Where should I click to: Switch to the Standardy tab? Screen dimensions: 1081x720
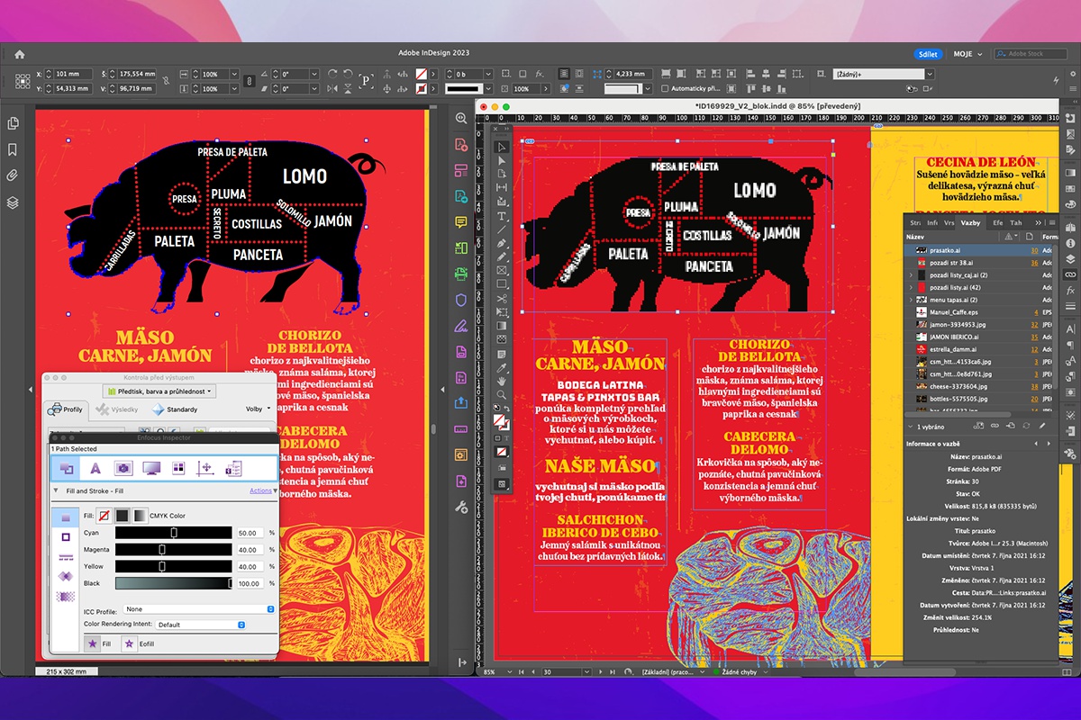coord(174,409)
